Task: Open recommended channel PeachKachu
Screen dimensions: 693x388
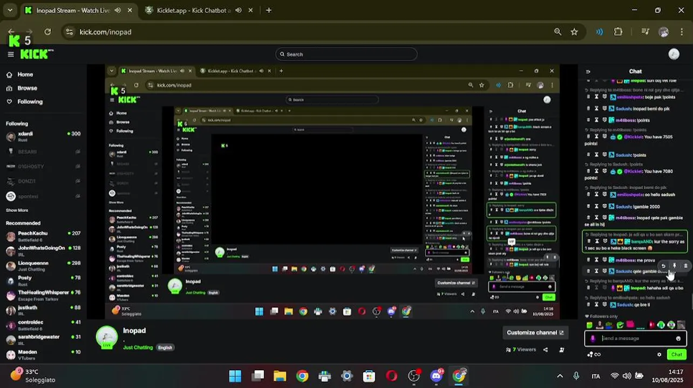Action: coord(43,236)
